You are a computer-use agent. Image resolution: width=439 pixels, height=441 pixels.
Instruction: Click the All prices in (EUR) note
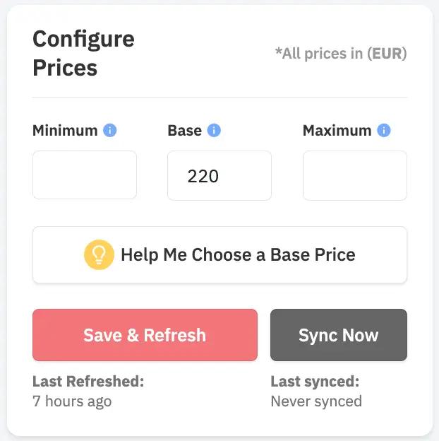341,54
